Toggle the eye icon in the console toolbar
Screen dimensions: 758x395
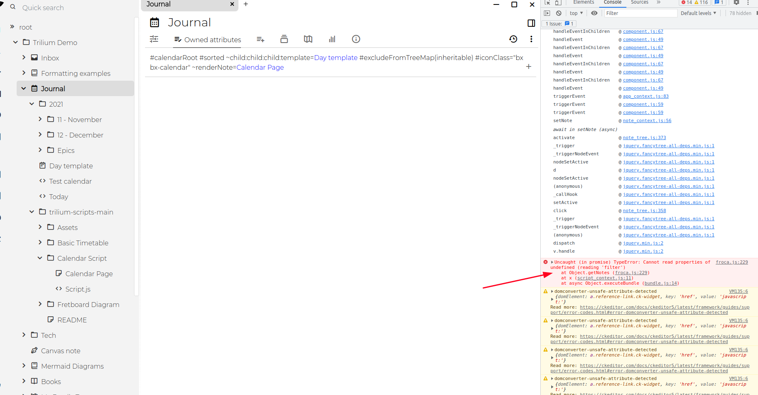click(x=594, y=13)
